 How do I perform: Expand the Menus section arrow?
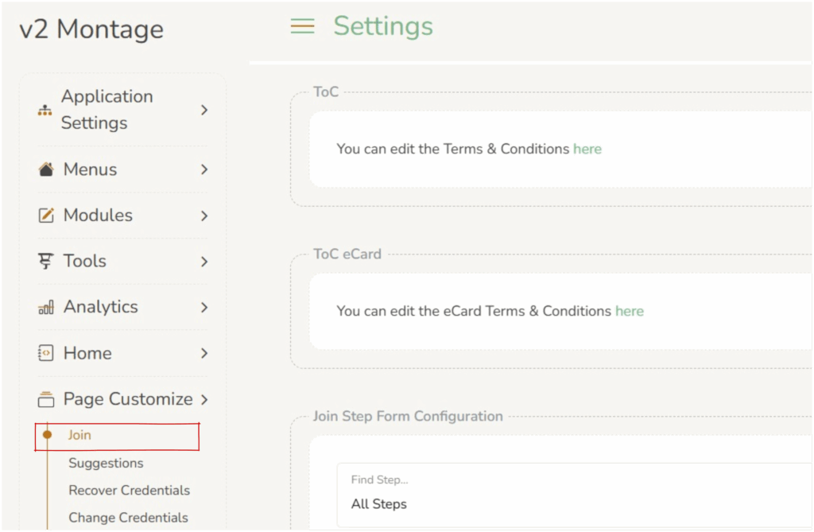pos(204,169)
